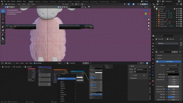
Task: Click the black Base Color swatch
Action: [x=173, y=74]
